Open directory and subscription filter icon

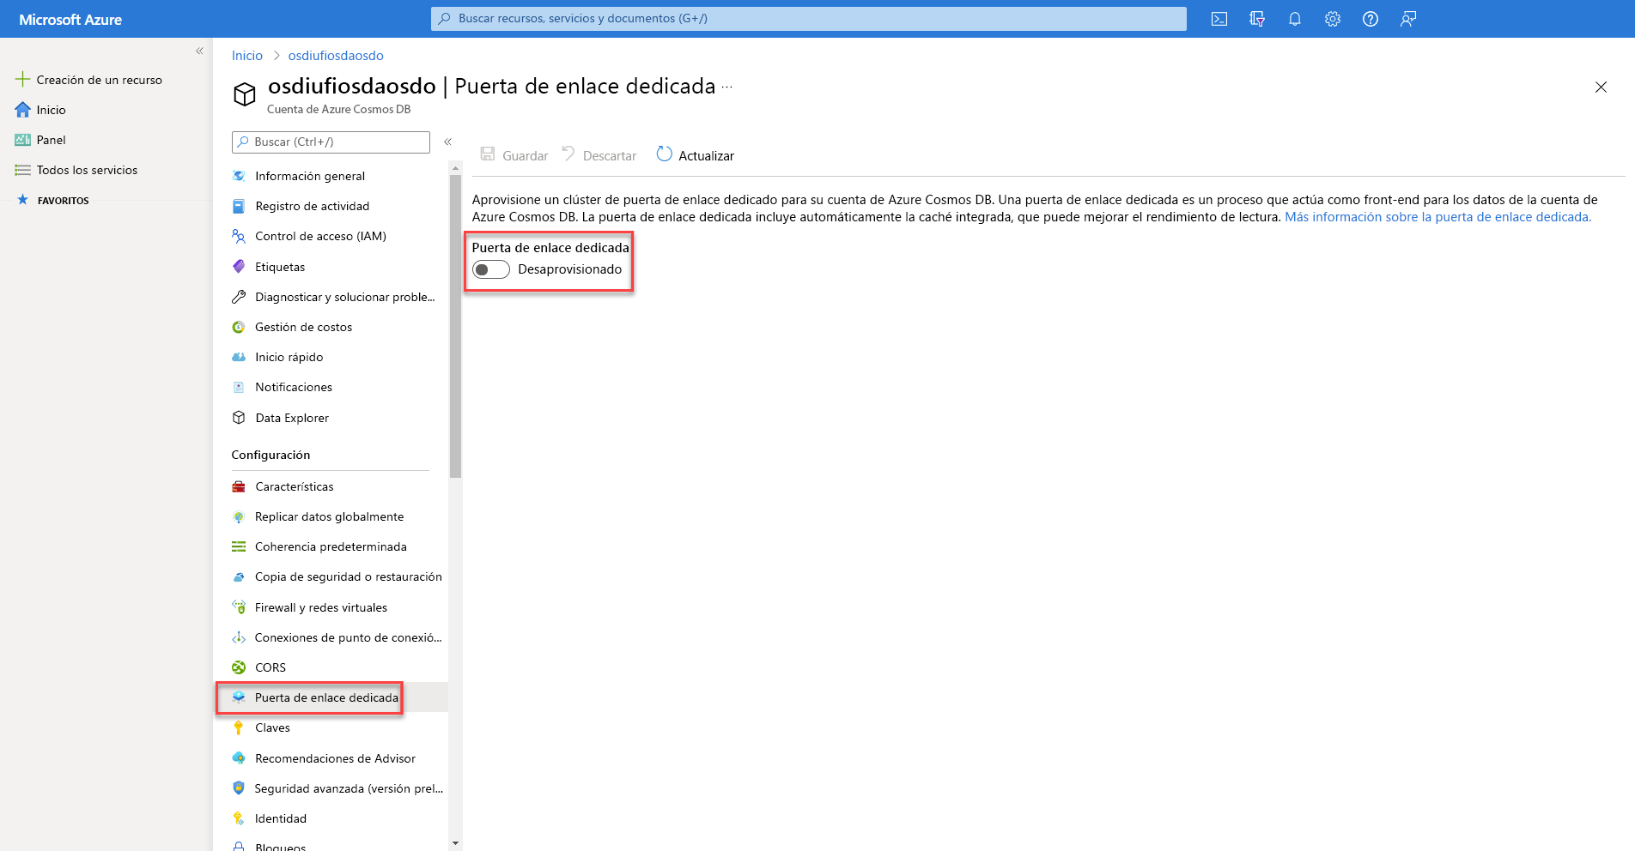[1257, 19]
